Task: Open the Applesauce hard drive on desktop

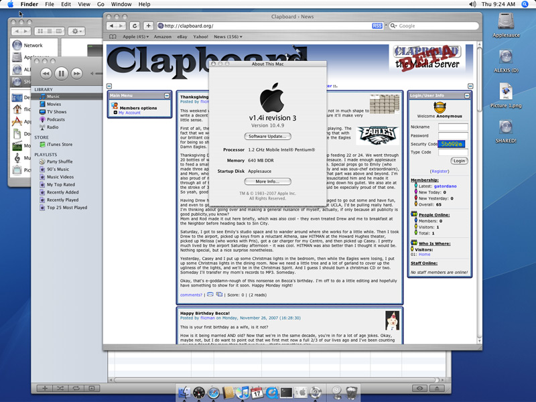Action: pyautogui.click(x=506, y=25)
